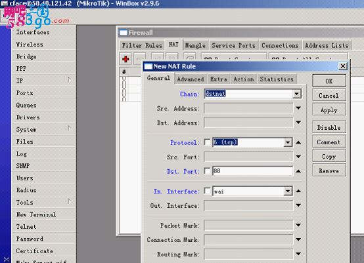The height and width of the screenshot is (263, 364).
Task: Click the Disable button
Action: (x=329, y=127)
